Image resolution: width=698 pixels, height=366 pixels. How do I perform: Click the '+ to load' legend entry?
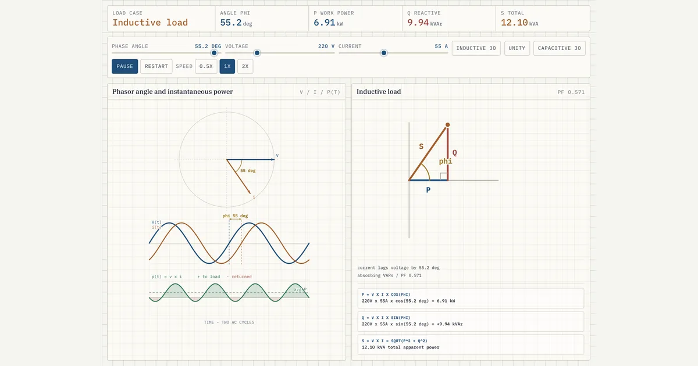209,277
